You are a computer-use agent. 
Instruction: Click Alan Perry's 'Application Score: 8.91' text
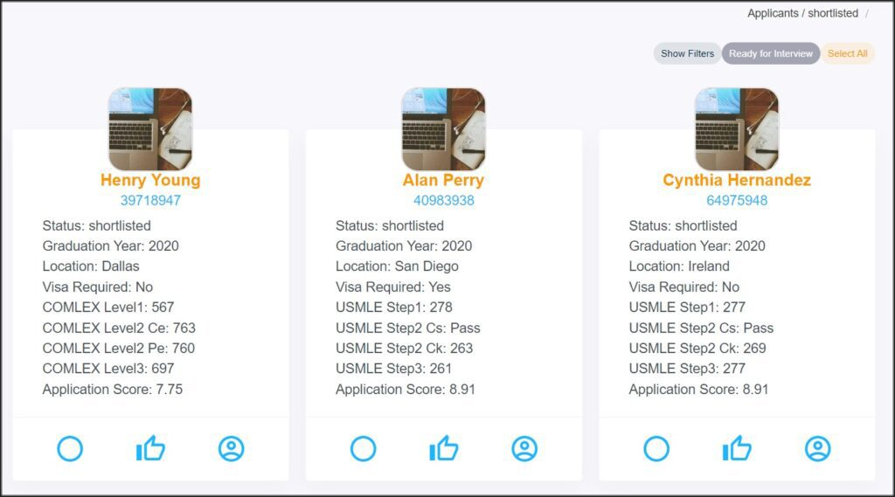406,390
